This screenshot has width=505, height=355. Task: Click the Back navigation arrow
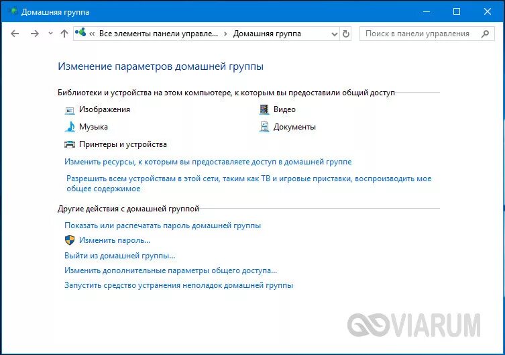(15, 34)
